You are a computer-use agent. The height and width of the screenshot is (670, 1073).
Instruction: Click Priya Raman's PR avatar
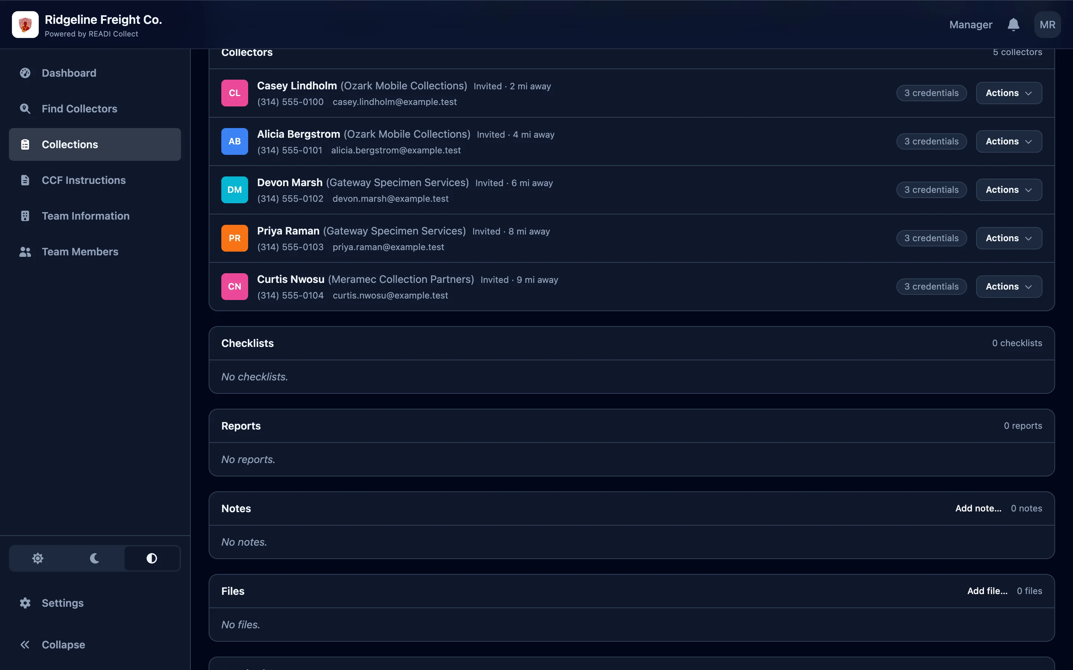coord(235,238)
